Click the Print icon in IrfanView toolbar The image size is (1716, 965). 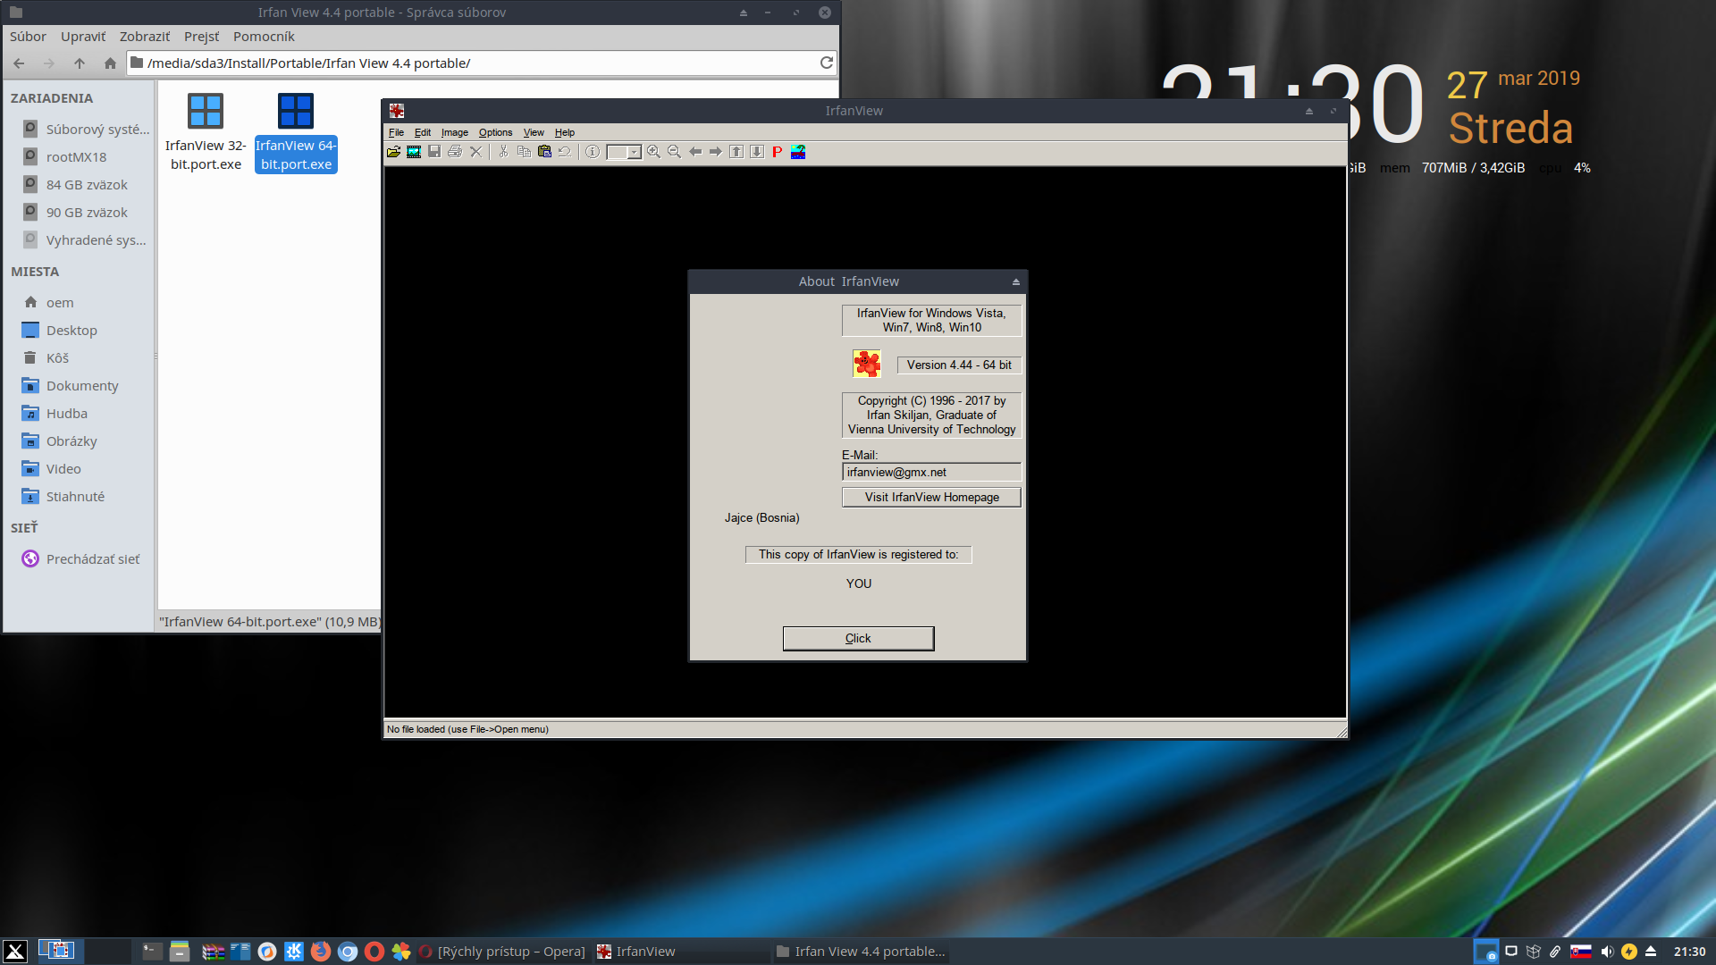pos(455,152)
